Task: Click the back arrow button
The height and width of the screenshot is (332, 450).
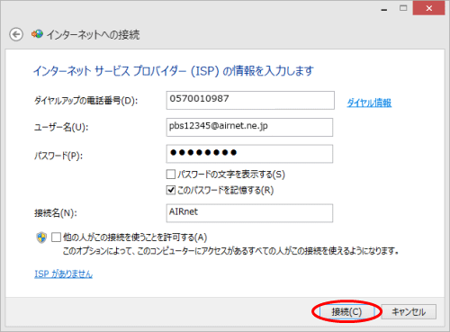Action: (x=16, y=34)
